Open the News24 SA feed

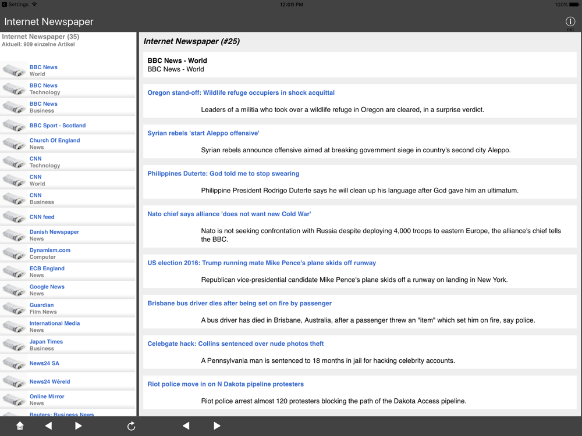click(68, 363)
